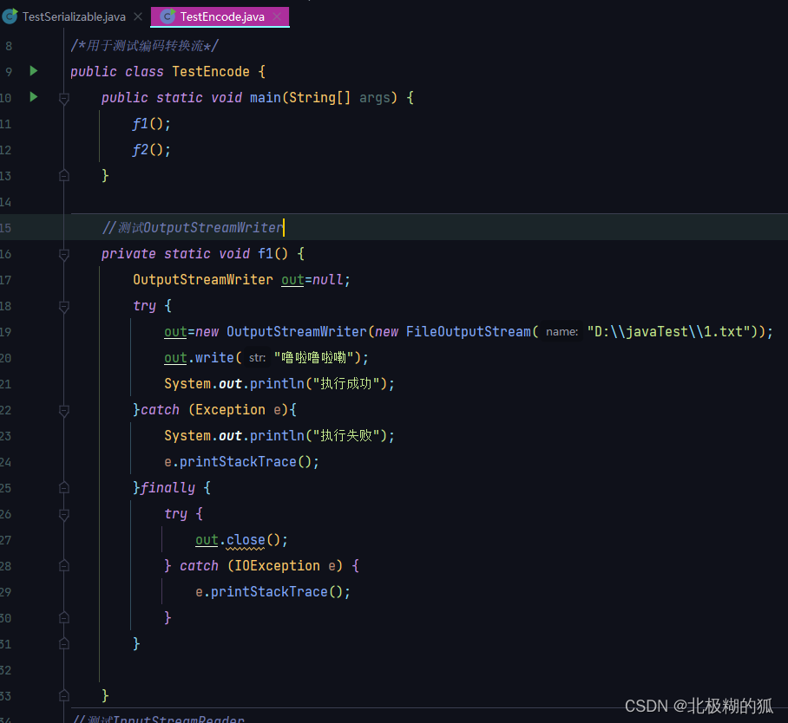Click the name: parameter hint
This screenshot has height=723, width=788.
561,332
